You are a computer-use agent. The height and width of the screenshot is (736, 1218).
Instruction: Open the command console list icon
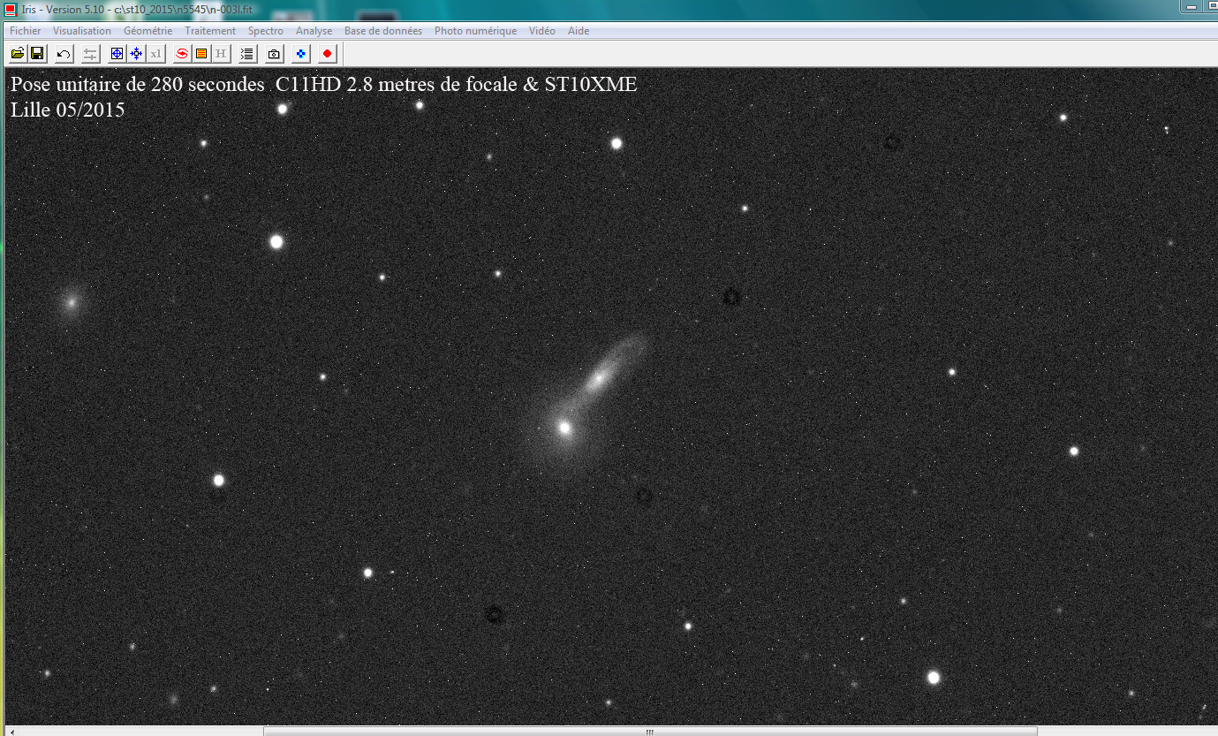click(x=246, y=53)
